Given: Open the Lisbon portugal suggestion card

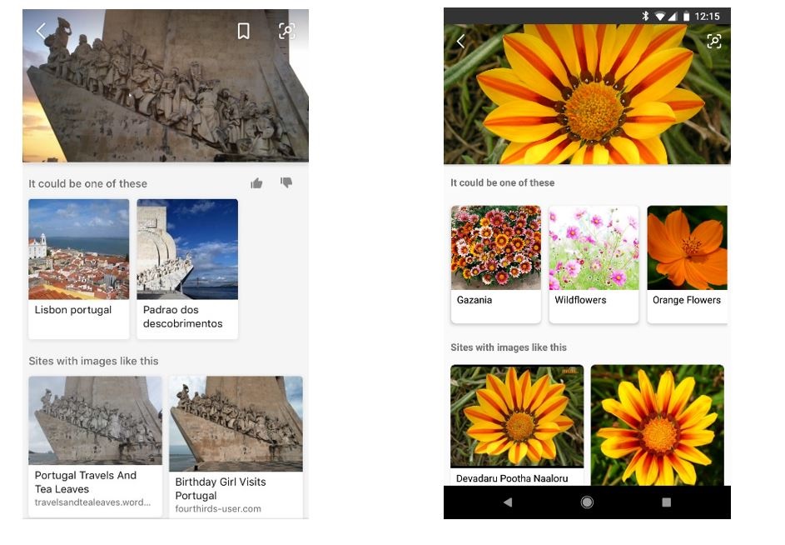Looking at the screenshot, I should tap(78, 268).
